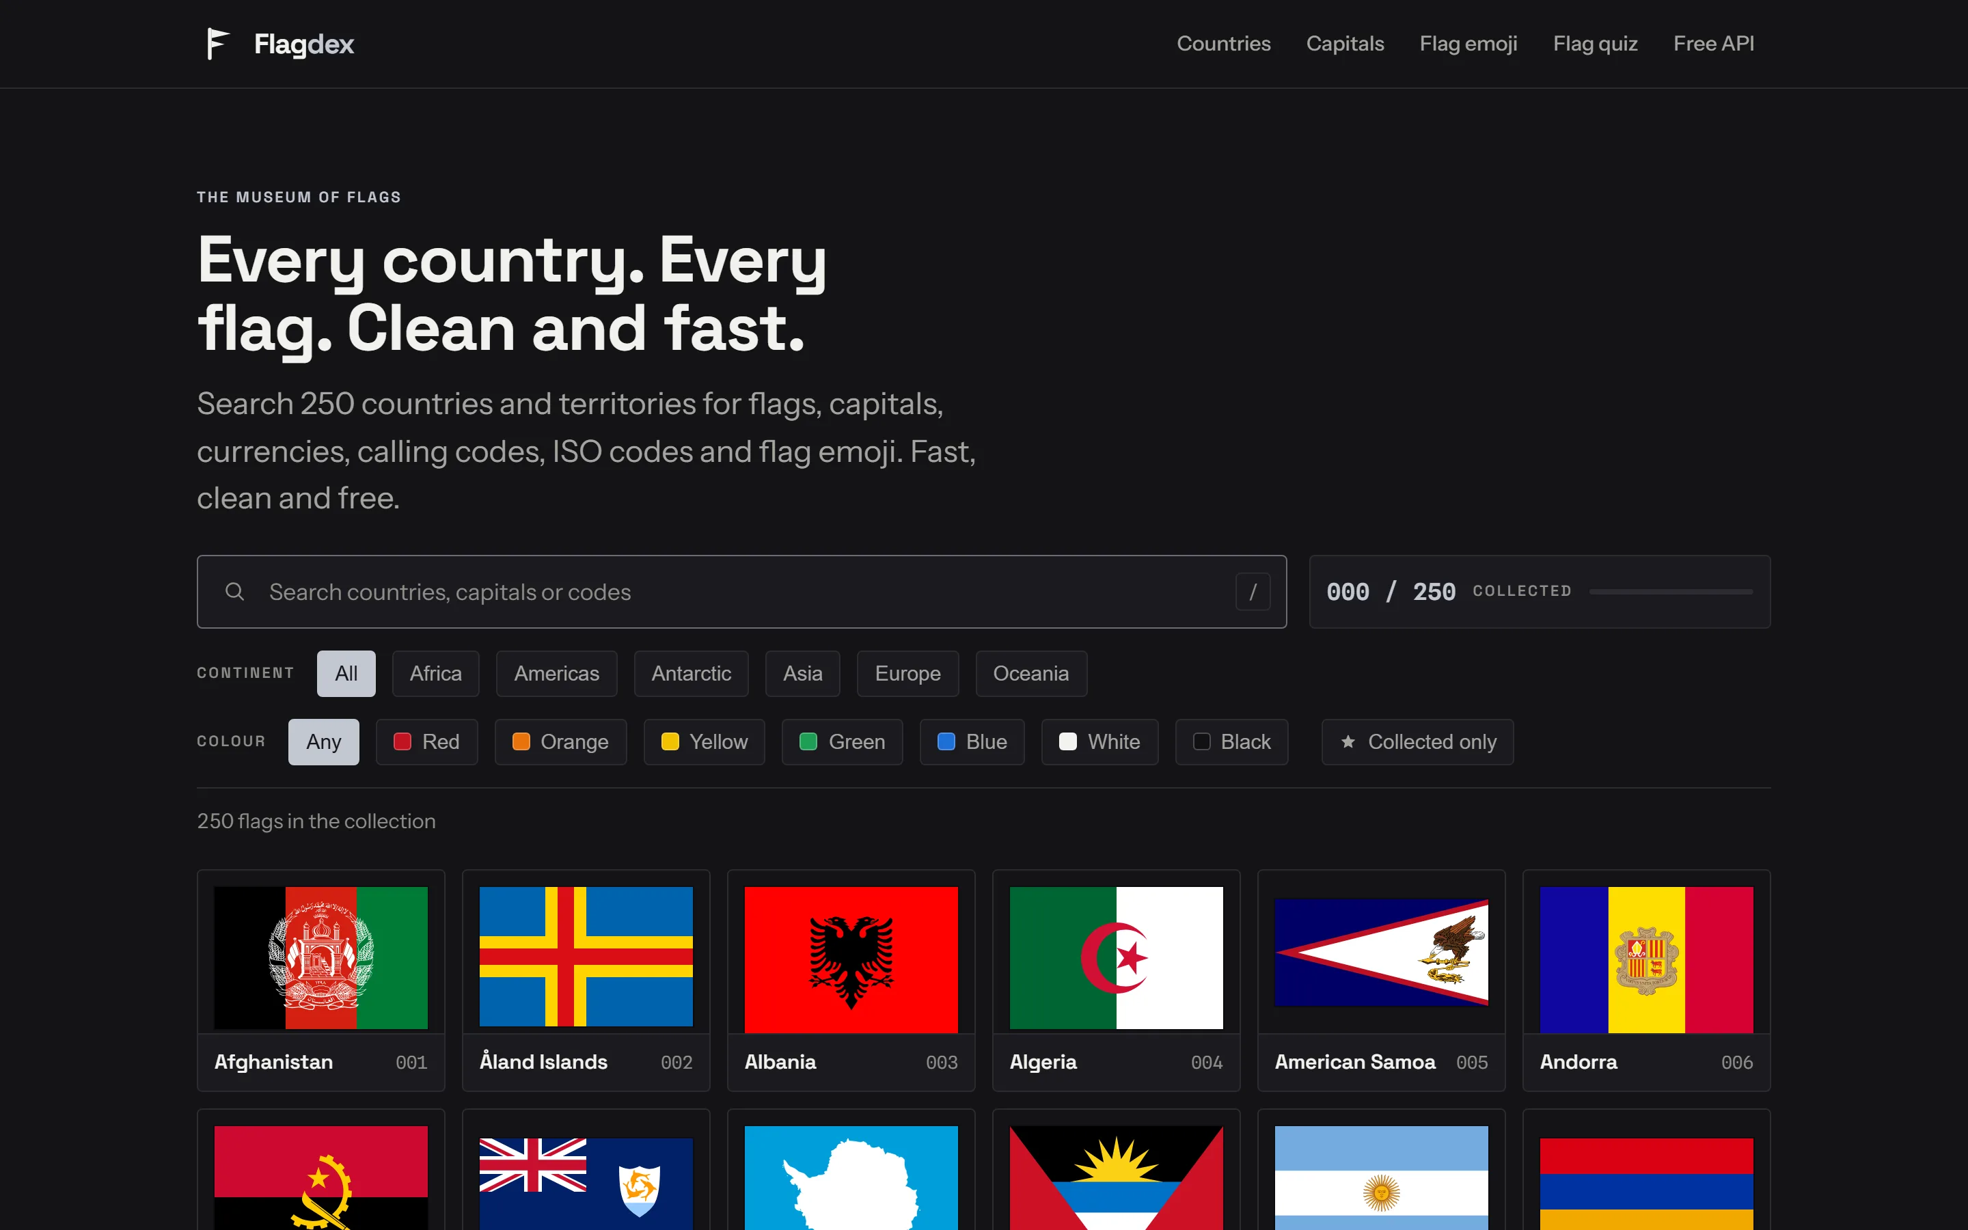Open the Angola flag thumbnail
The height and width of the screenshot is (1230, 1968).
click(320, 1177)
